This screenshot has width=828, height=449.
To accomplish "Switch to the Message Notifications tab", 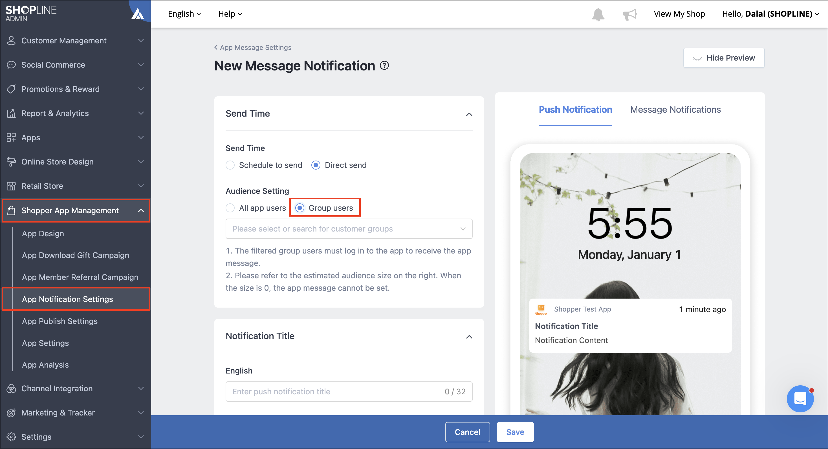I will 675,110.
